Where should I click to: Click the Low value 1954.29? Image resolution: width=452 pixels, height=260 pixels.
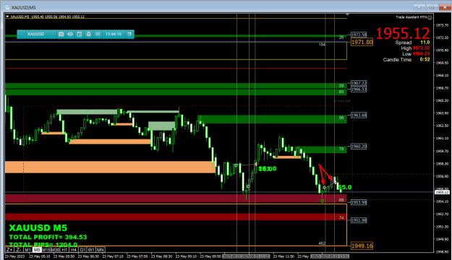click(421, 54)
